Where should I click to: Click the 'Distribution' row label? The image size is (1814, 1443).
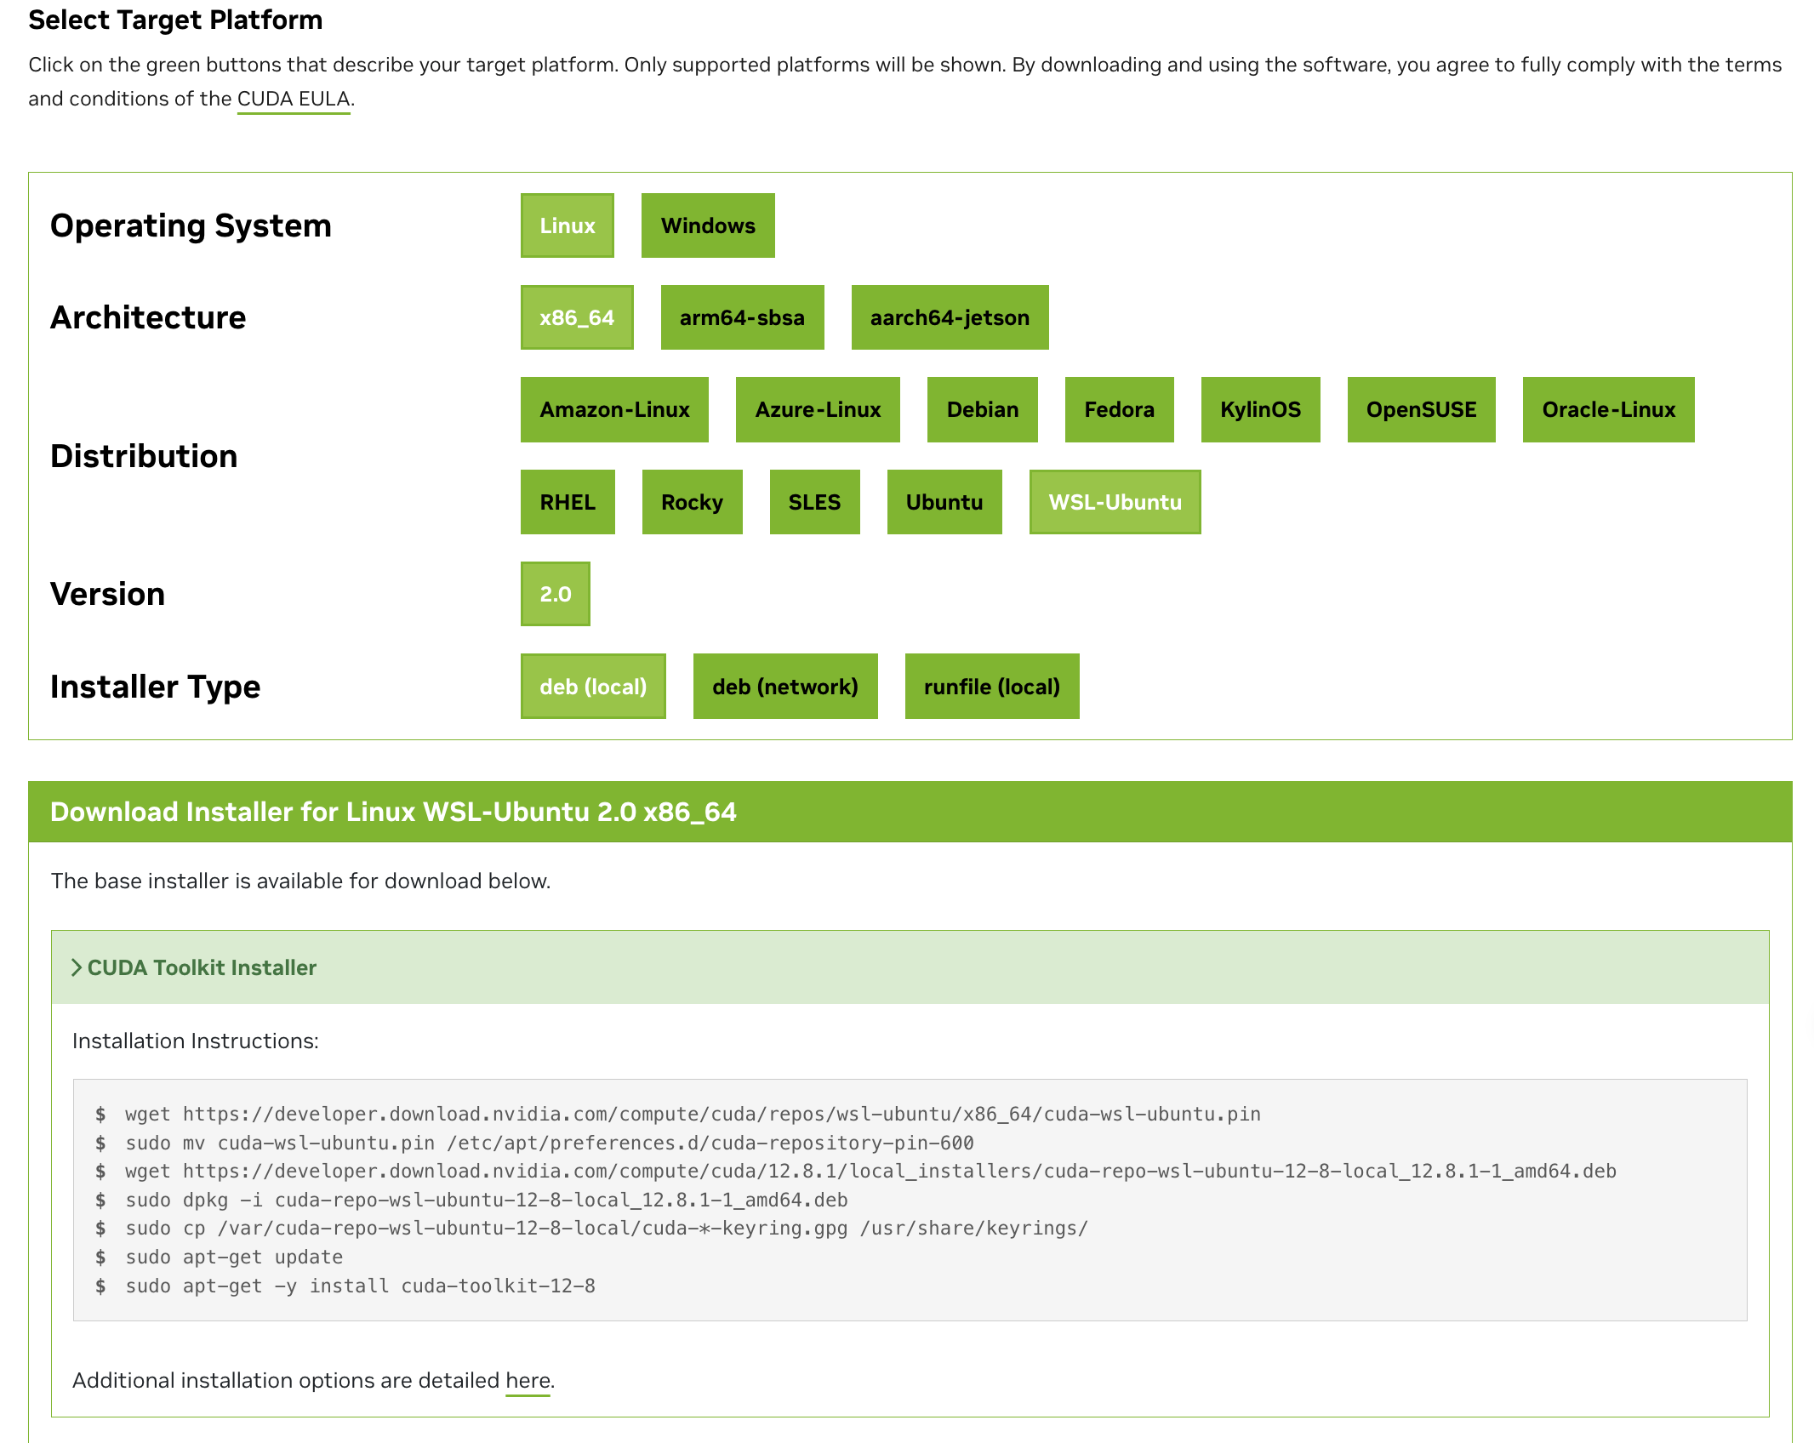click(x=144, y=456)
